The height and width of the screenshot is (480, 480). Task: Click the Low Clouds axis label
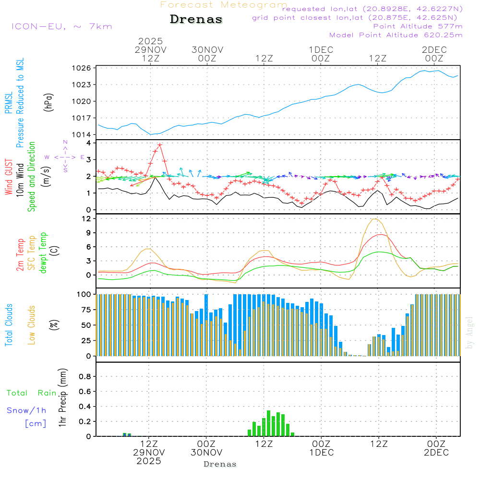[32, 324]
